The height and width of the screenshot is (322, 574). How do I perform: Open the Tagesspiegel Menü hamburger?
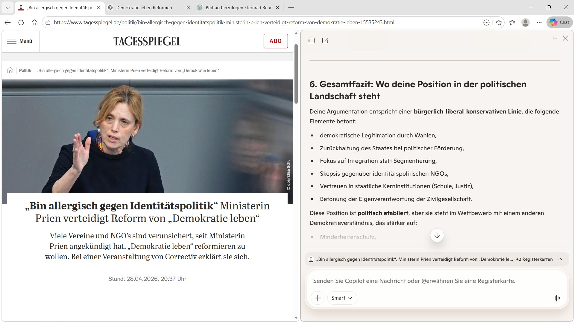pyautogui.click(x=20, y=41)
